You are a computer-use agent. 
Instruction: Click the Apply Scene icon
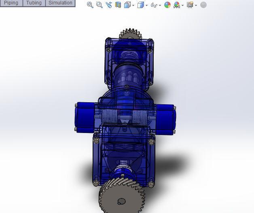177,5
